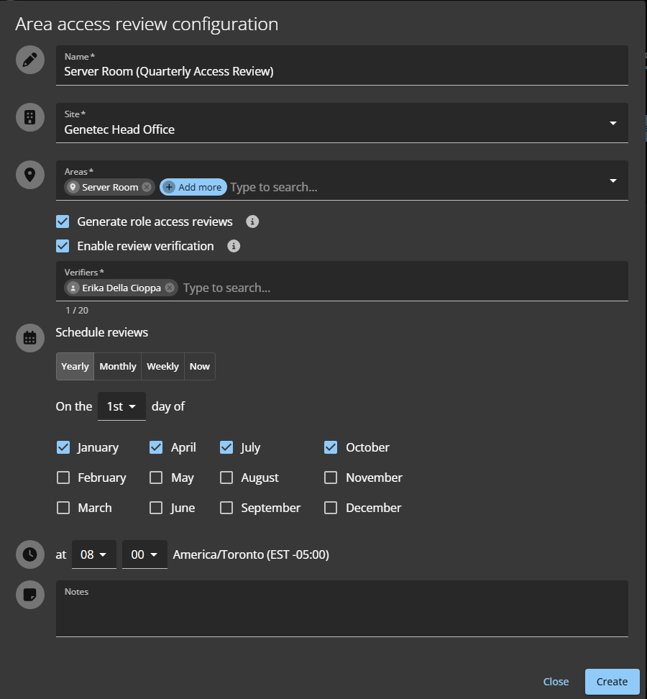Open the info tooltip for Enable review verification
This screenshot has width=647, height=699.
coord(234,246)
